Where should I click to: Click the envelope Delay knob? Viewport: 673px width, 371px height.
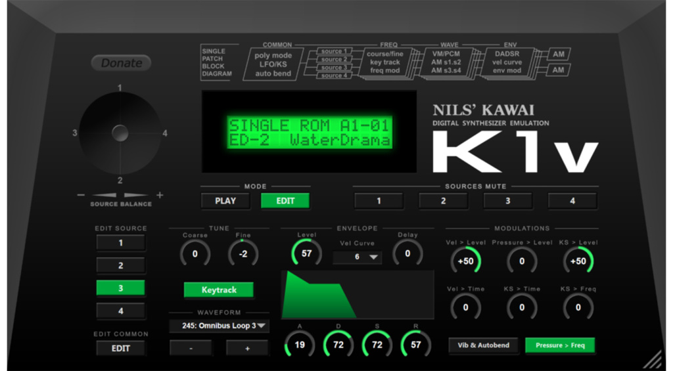tap(407, 253)
